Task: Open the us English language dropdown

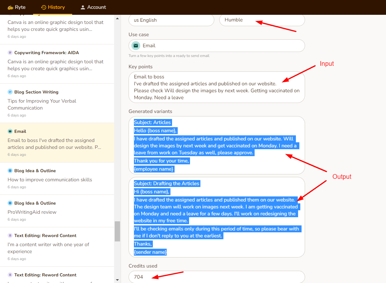Action: [171, 20]
